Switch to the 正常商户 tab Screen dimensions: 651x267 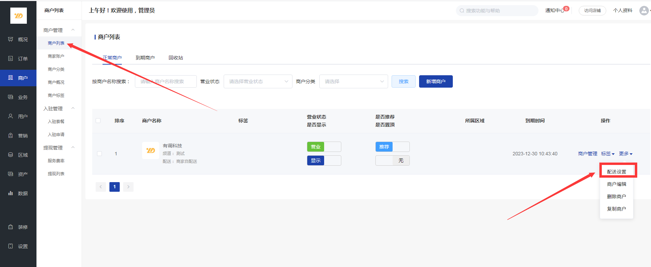[112, 58]
